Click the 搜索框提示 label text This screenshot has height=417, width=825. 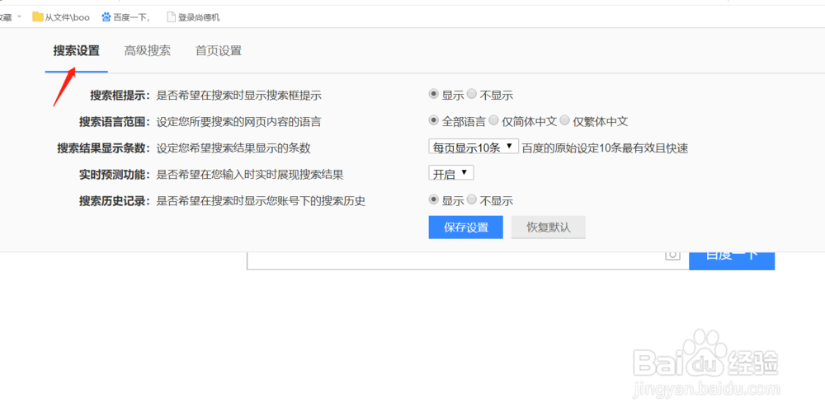click(x=120, y=96)
